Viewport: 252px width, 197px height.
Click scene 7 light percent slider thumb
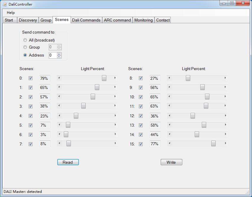point(69,144)
